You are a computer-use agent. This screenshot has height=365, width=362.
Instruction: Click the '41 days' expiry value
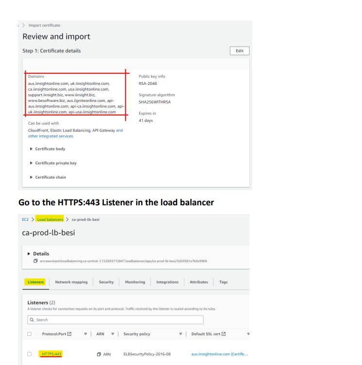pyautogui.click(x=146, y=120)
